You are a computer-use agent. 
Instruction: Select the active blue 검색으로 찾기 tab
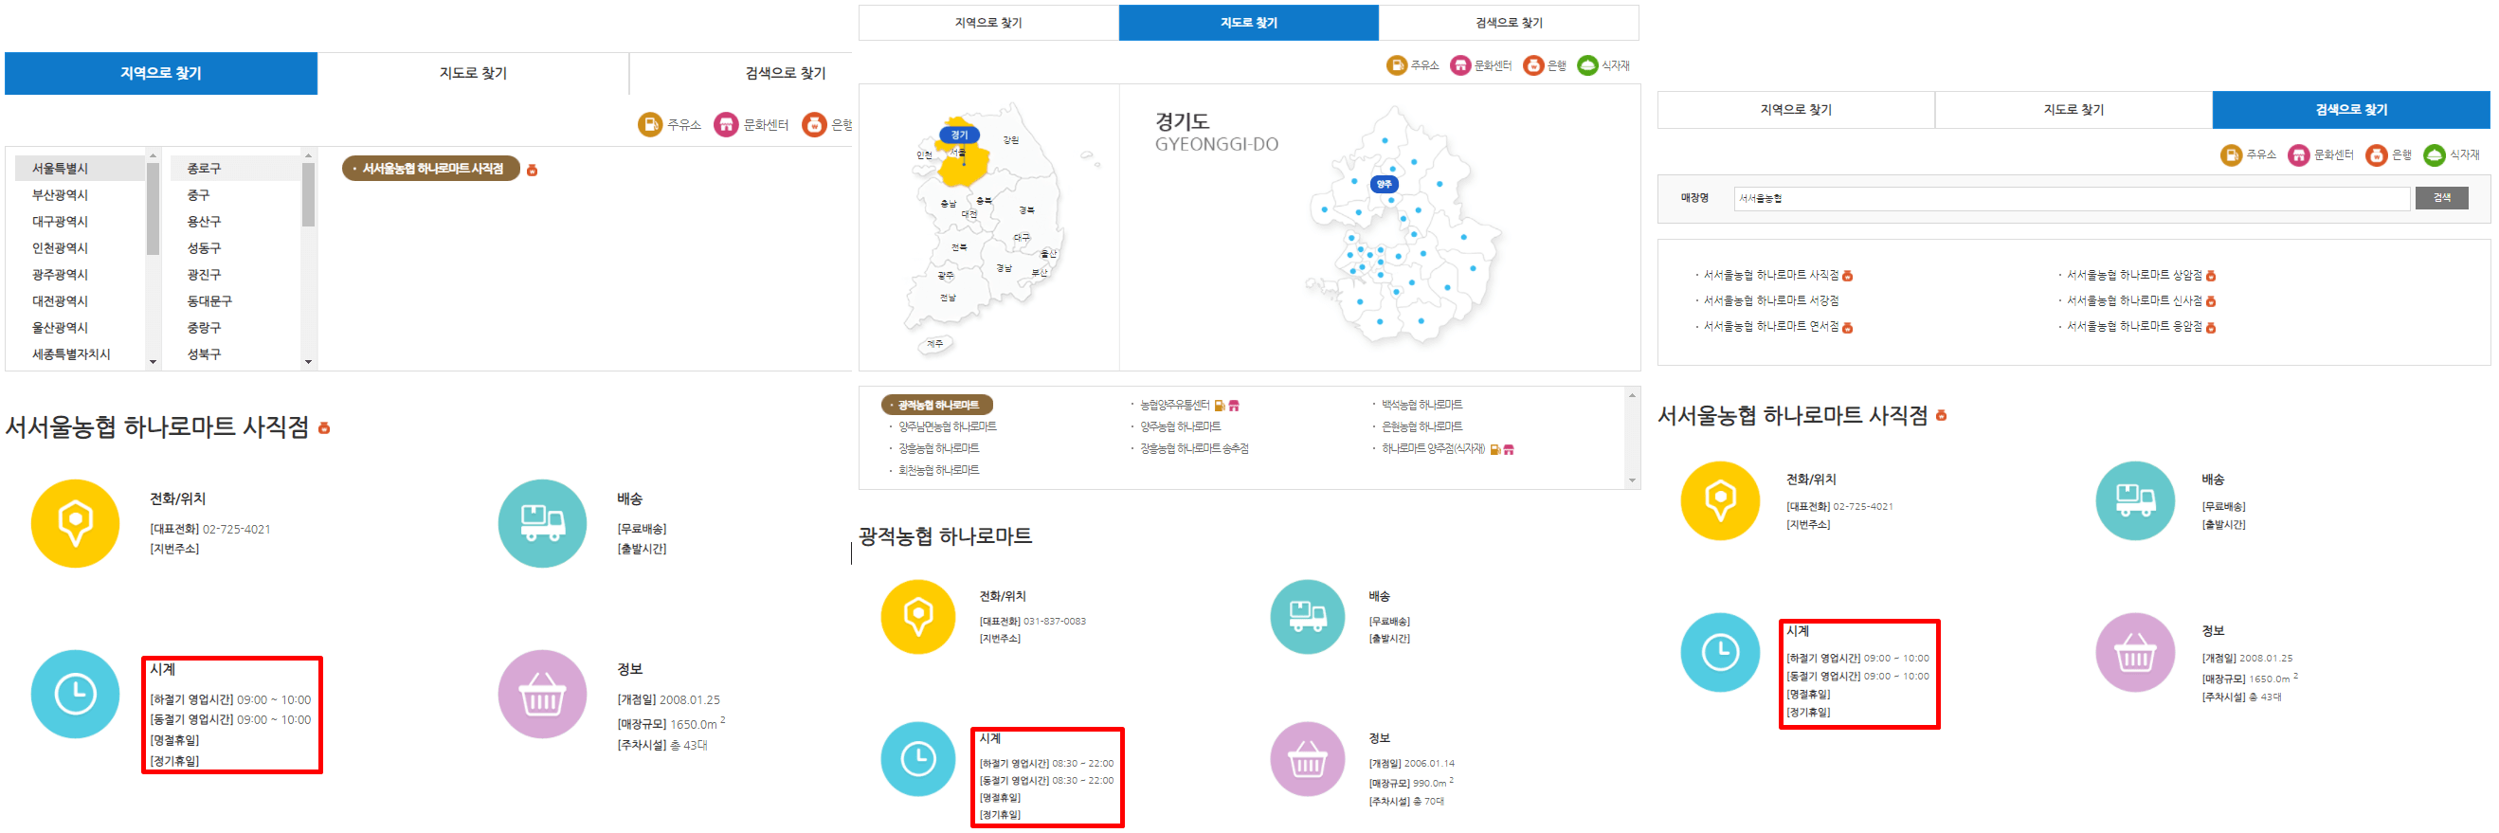click(x=2350, y=110)
